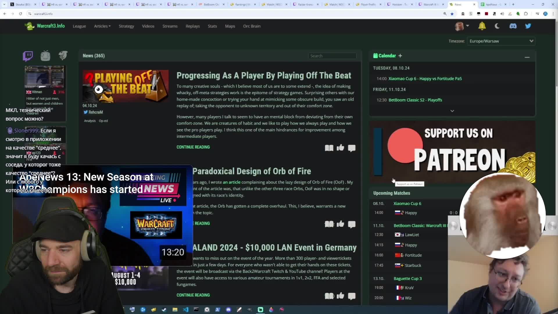Mark Playing Off The Beat article as read
This screenshot has height=314, width=558.
pyautogui.click(x=329, y=148)
